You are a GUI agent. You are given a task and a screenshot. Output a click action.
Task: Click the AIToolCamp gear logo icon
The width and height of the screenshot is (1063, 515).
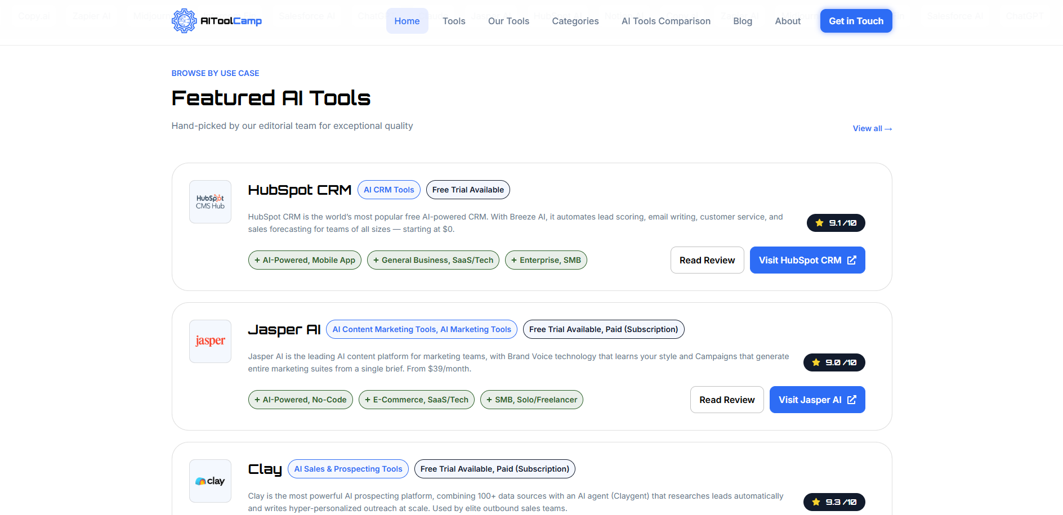coord(184,21)
